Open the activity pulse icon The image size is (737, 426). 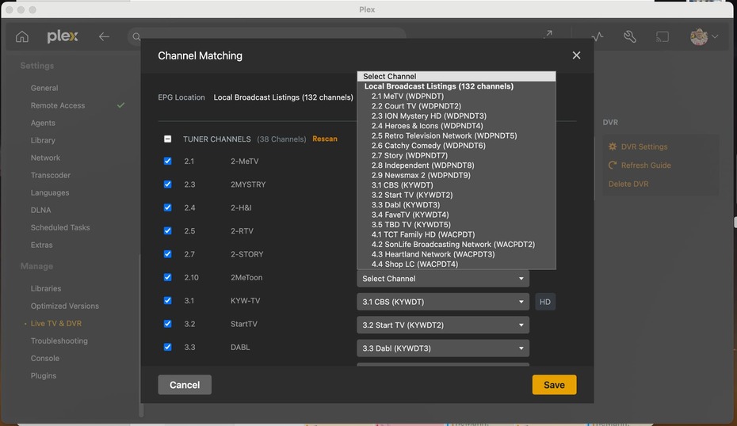point(597,36)
